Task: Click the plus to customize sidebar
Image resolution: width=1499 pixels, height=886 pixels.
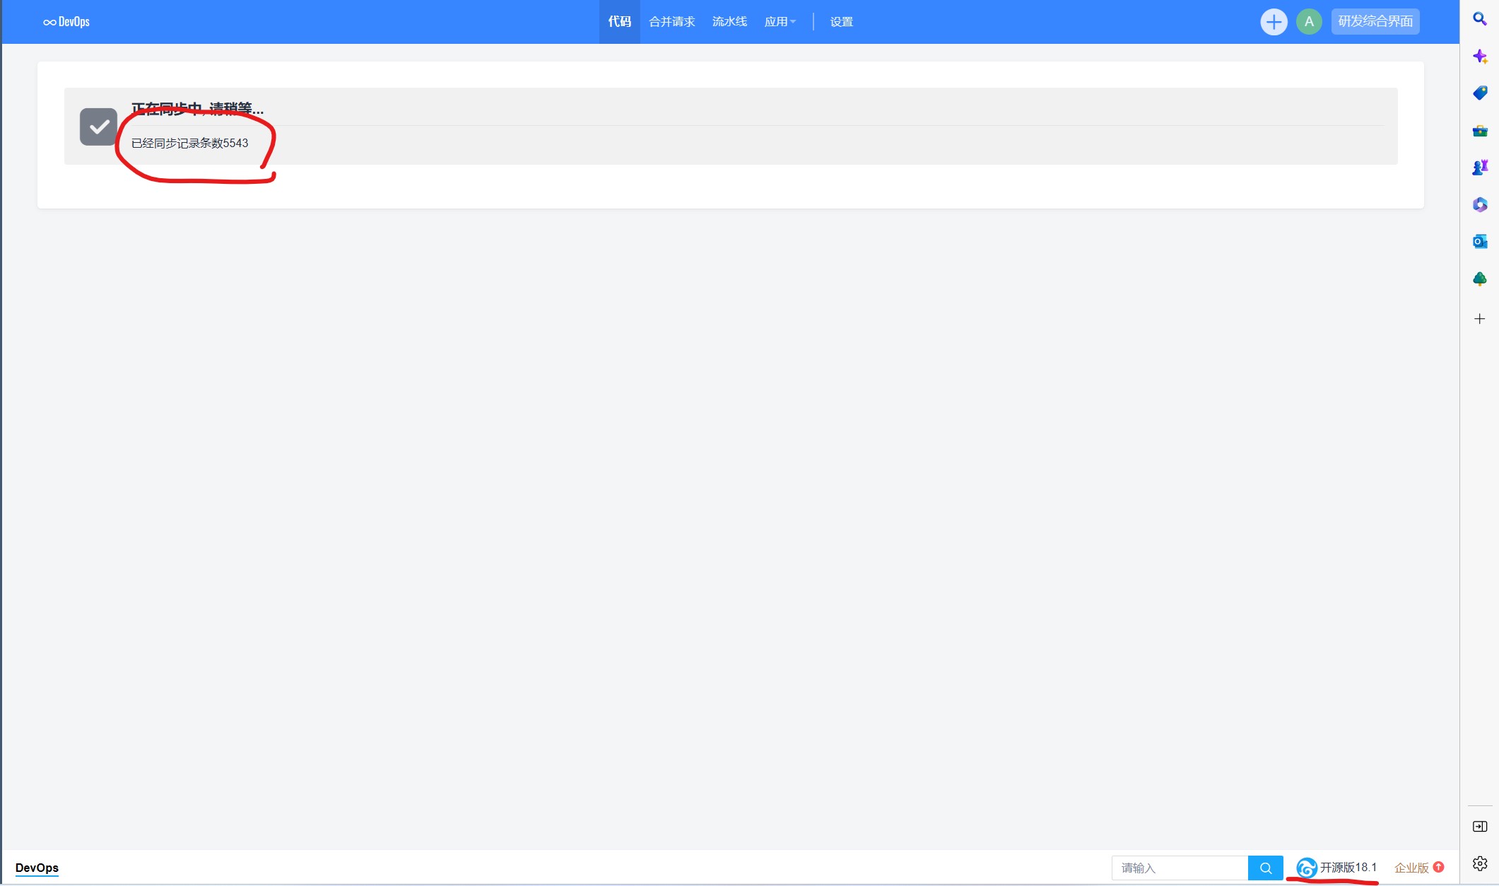Action: point(1479,319)
